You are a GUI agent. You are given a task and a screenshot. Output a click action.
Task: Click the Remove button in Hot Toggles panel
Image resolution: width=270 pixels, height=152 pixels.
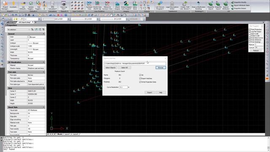(x=256, y=51)
